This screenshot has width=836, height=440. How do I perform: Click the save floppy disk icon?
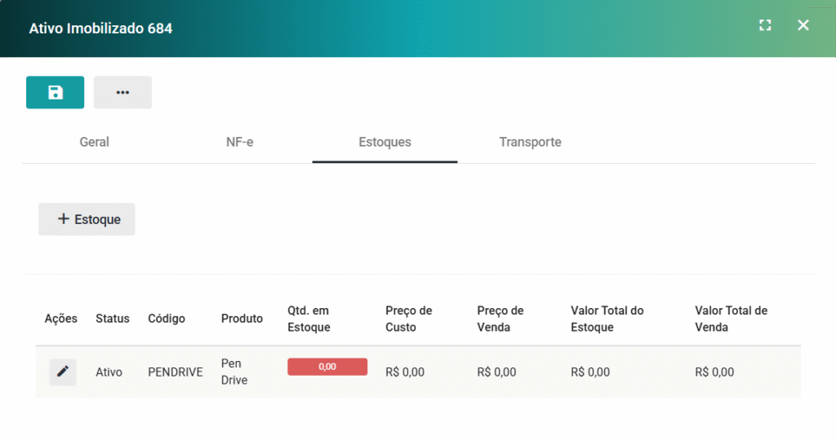point(55,93)
